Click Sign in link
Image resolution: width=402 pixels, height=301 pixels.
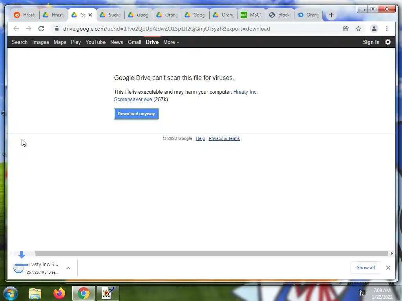[x=371, y=42]
